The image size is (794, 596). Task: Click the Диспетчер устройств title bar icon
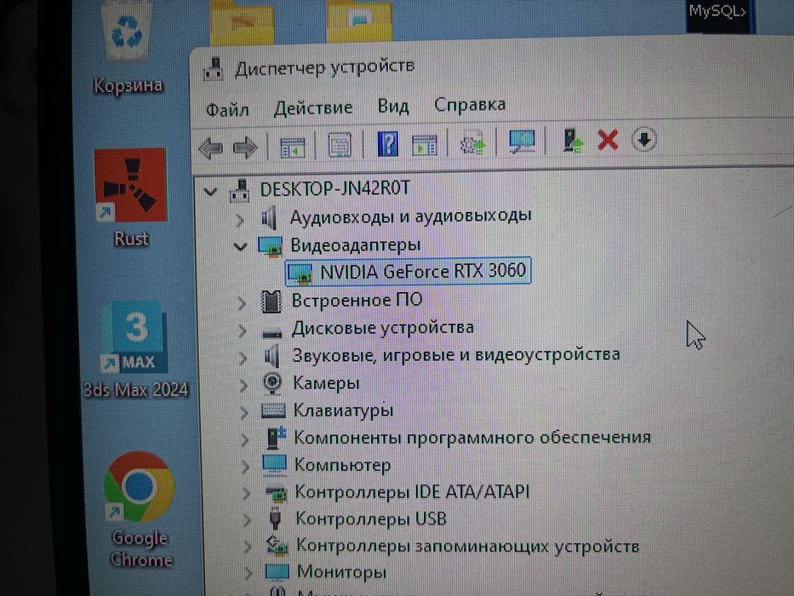(x=214, y=70)
